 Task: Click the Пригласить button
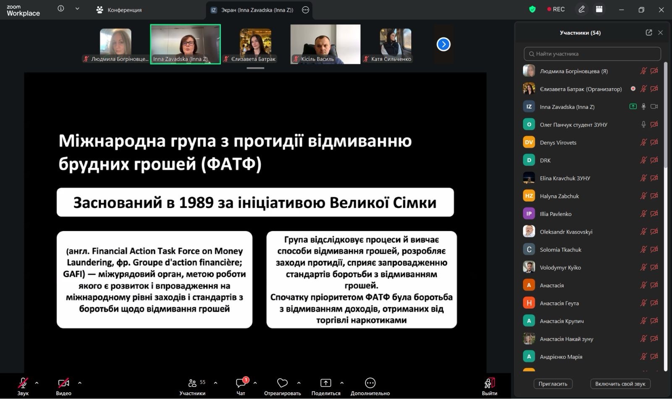click(x=553, y=384)
